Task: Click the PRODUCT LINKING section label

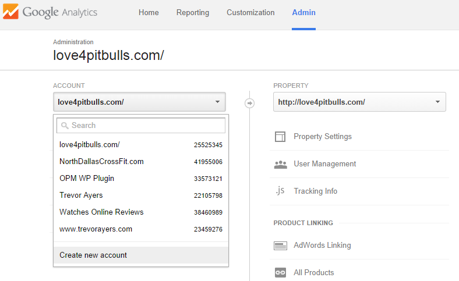Action: pyautogui.click(x=303, y=223)
